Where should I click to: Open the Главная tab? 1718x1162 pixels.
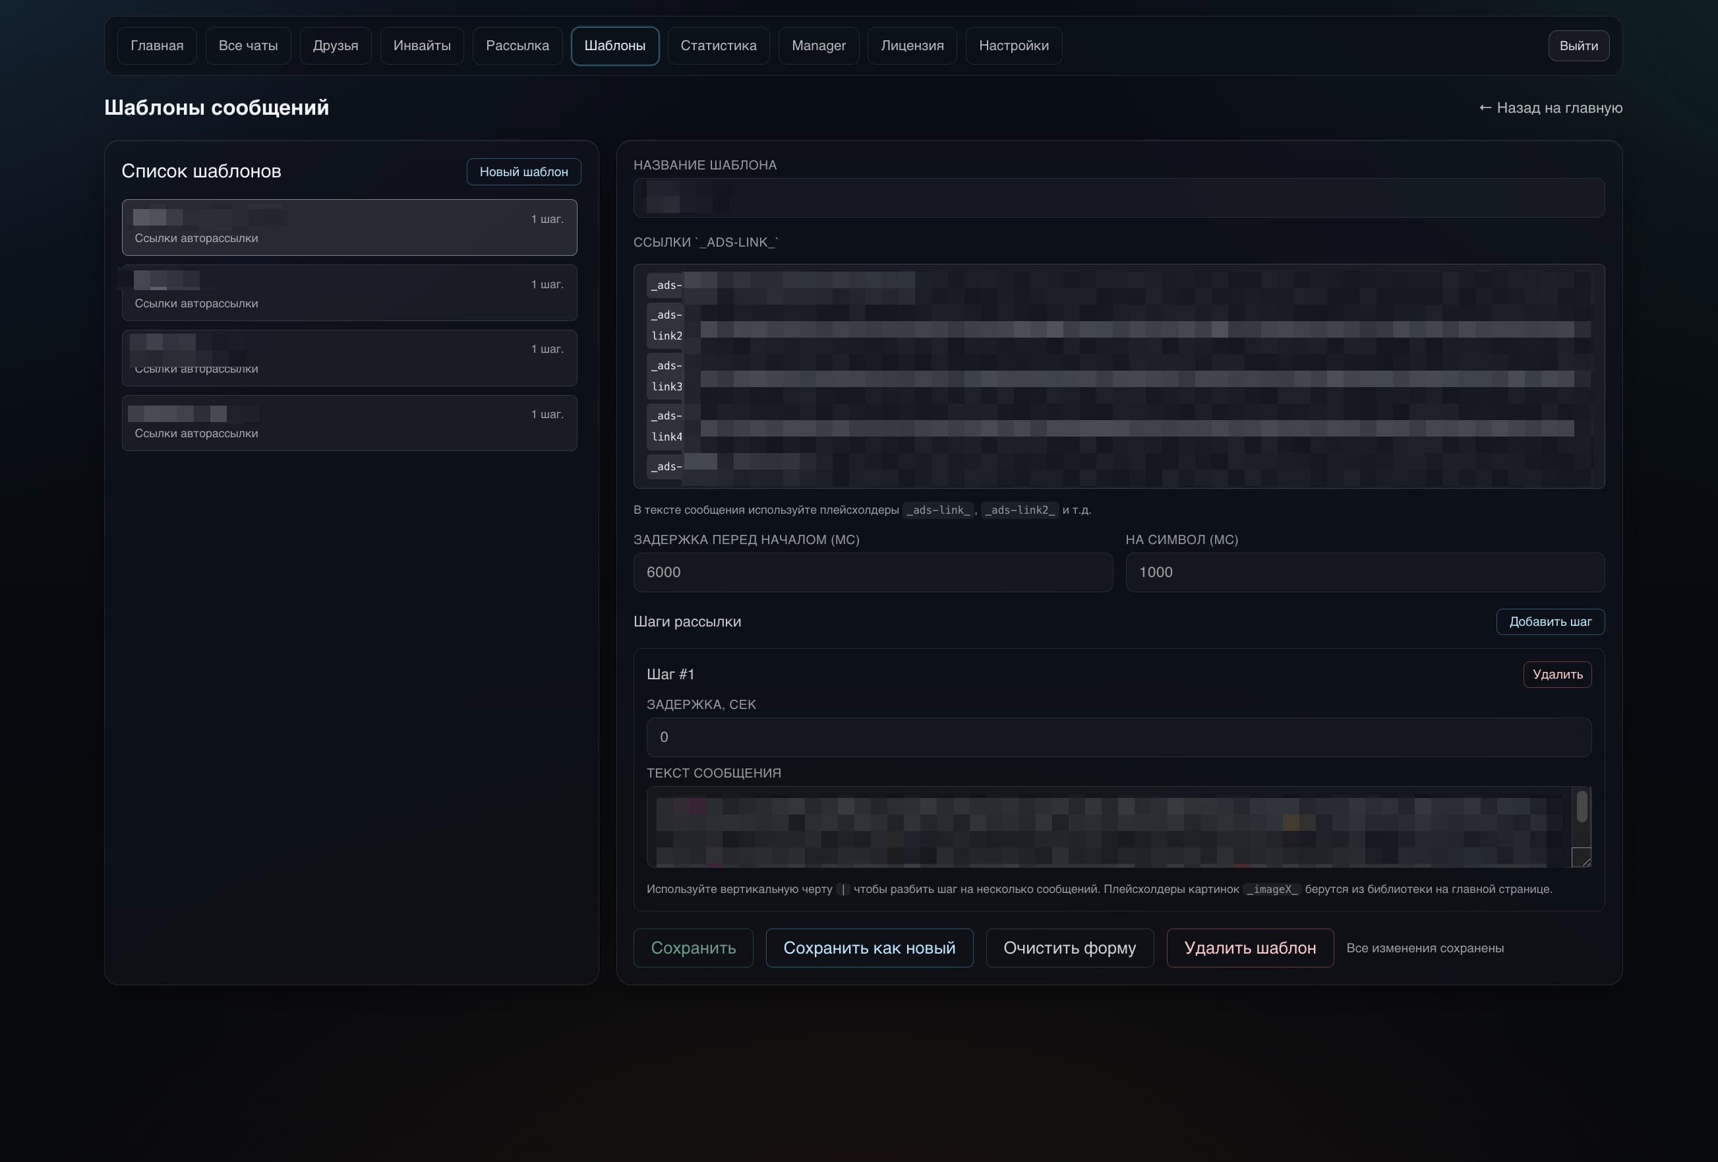(157, 46)
